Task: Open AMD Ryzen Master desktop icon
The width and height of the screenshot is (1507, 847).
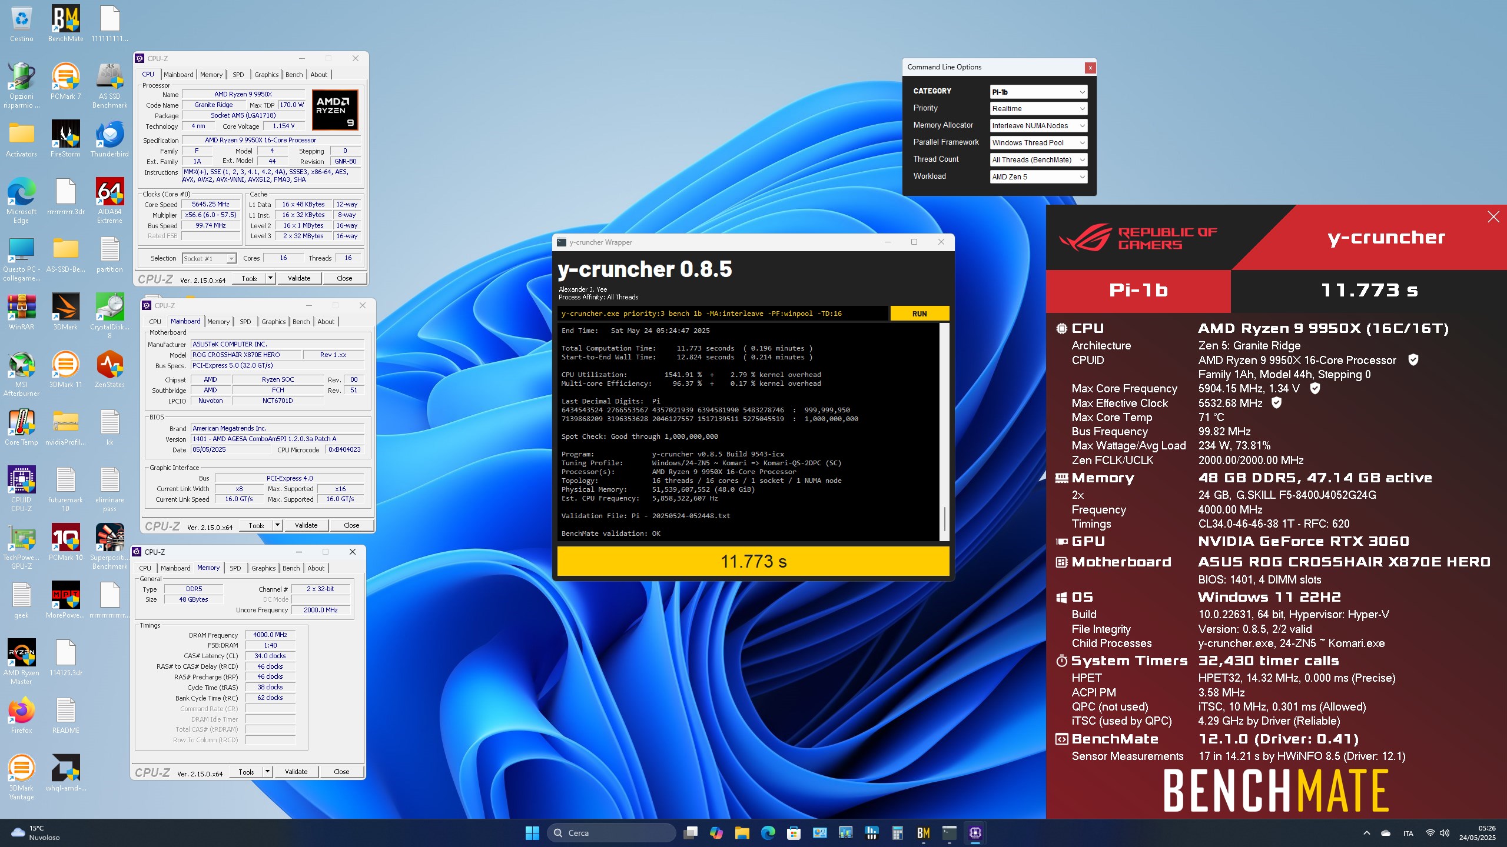Action: pos(21,662)
